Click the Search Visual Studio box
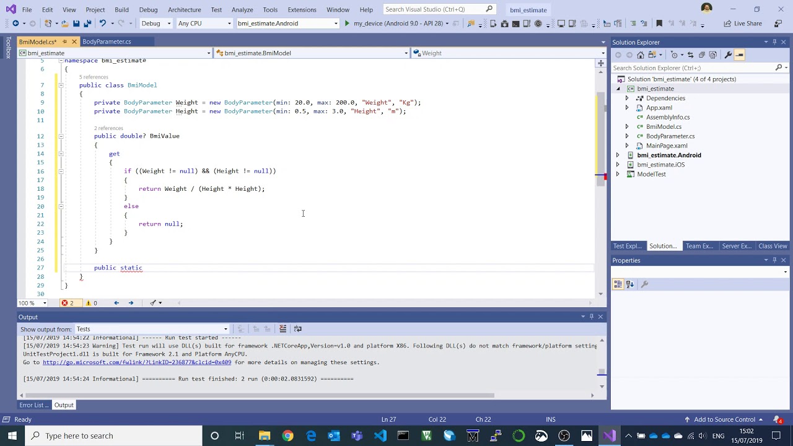 point(439,9)
